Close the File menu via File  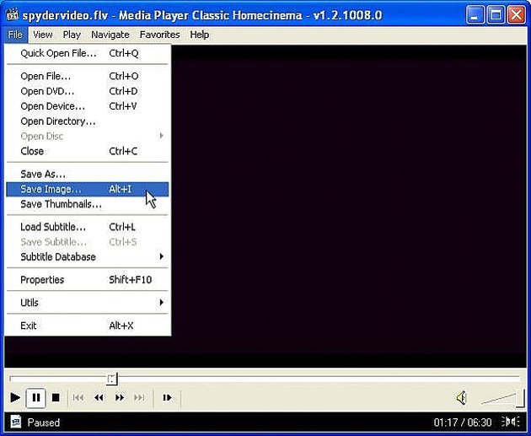[15, 35]
